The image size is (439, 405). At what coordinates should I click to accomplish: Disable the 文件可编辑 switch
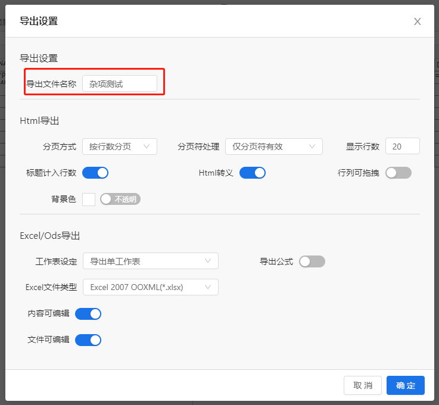click(88, 340)
